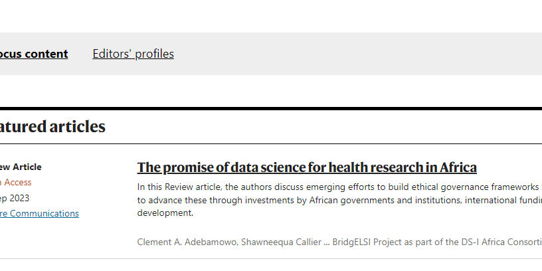This screenshot has width=542, height=271.
Task: Click the Sep 2023 publication date
Action: pos(15,198)
